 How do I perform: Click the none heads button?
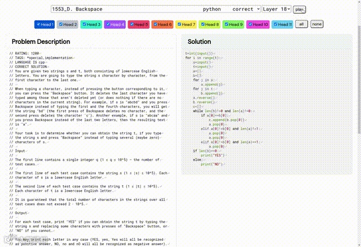click(x=317, y=24)
